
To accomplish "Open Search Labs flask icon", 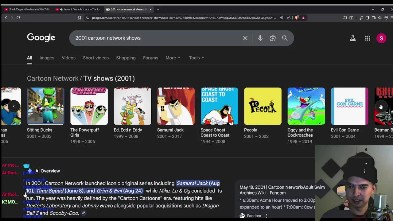I will click(353, 38).
